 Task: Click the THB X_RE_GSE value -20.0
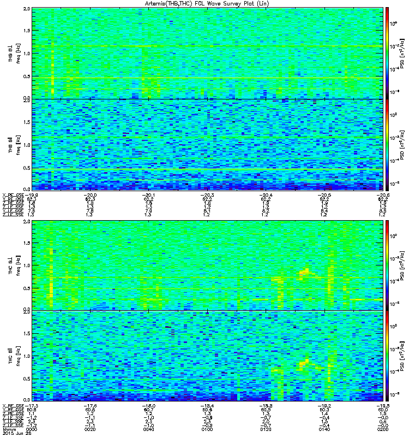pyautogui.click(x=90, y=195)
